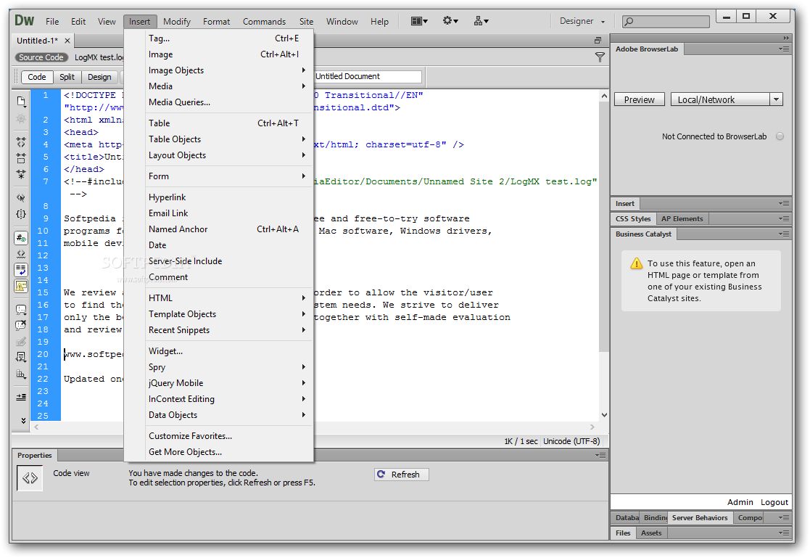This screenshot has width=810, height=558.
Task: Click the Move or Convert CSS icon
Action: click(20, 374)
